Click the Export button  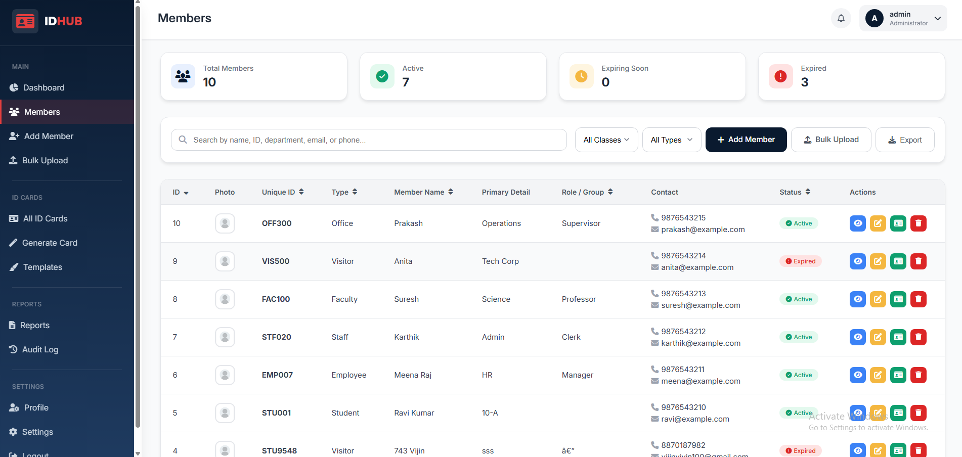[904, 140]
